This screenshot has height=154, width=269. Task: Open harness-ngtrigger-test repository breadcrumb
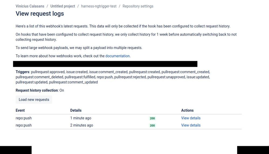point(99,6)
